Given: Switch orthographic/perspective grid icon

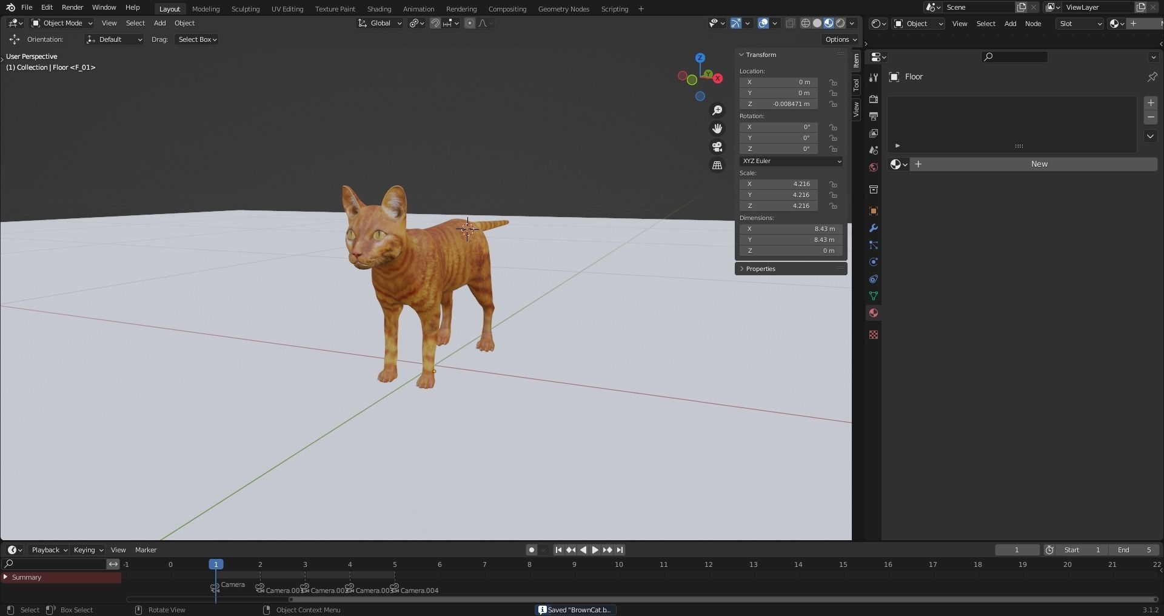Looking at the screenshot, I should point(717,165).
